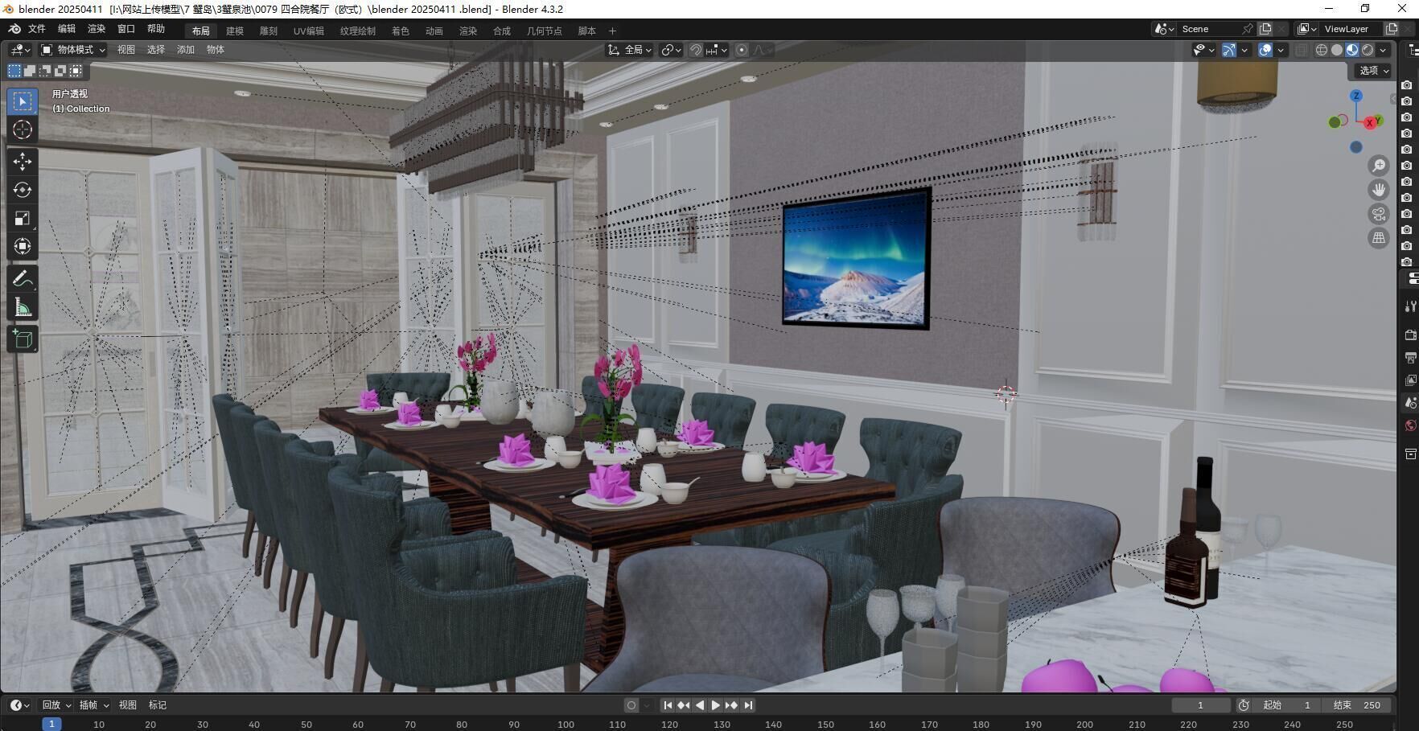This screenshot has height=731, width=1419.
Task: Open the 编辑 menu
Action: pos(67,29)
